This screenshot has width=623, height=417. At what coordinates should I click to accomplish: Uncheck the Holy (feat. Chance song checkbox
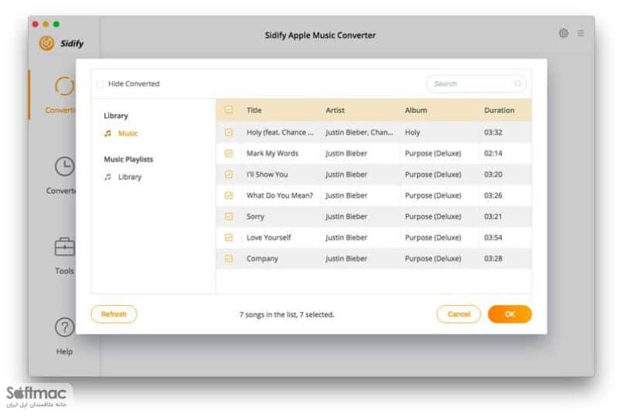[229, 132]
